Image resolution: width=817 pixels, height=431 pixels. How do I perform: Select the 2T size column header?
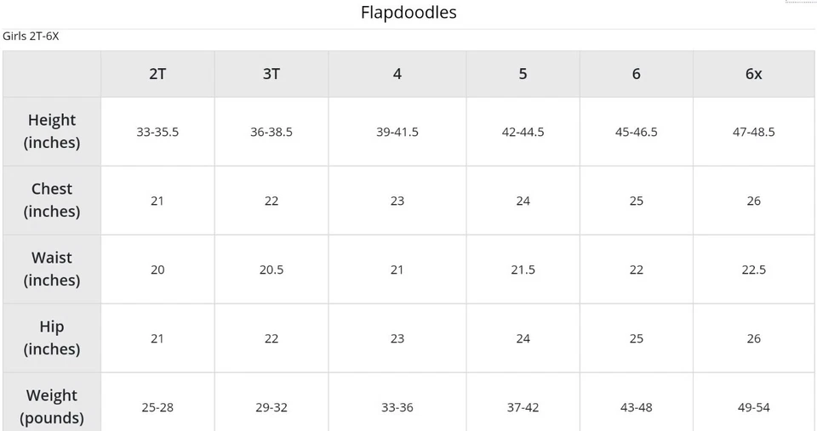(x=157, y=74)
